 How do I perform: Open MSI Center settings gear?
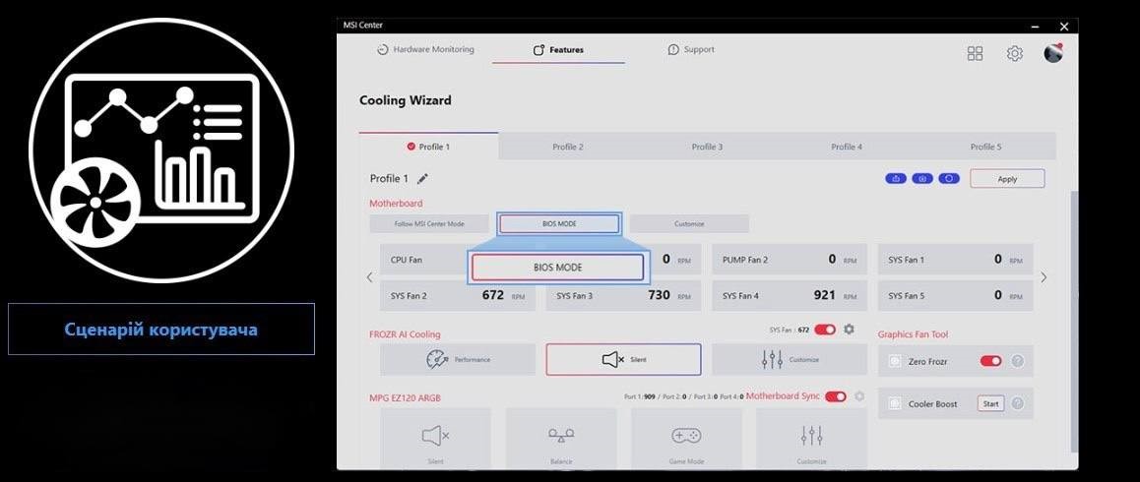click(x=1014, y=53)
